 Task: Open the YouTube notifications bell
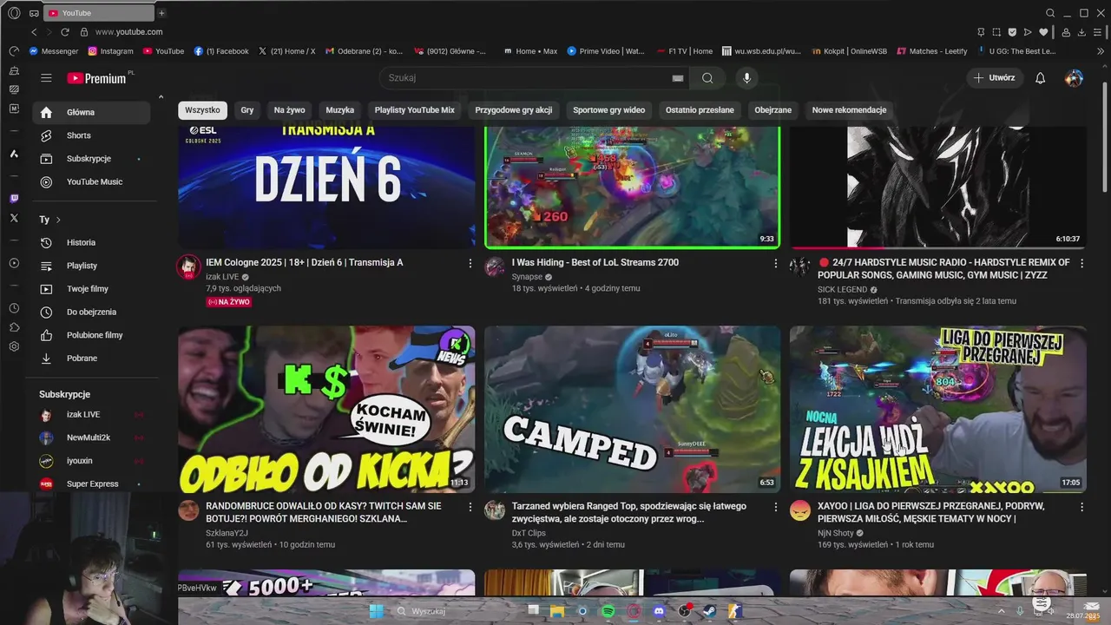(x=1040, y=78)
